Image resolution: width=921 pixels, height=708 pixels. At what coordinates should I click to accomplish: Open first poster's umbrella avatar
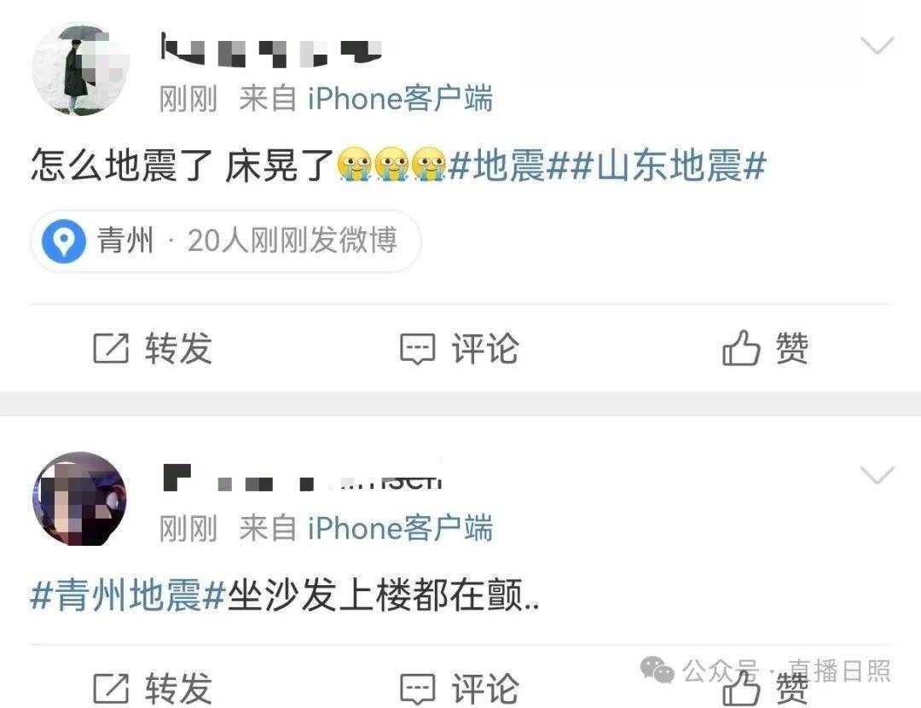click(80, 69)
